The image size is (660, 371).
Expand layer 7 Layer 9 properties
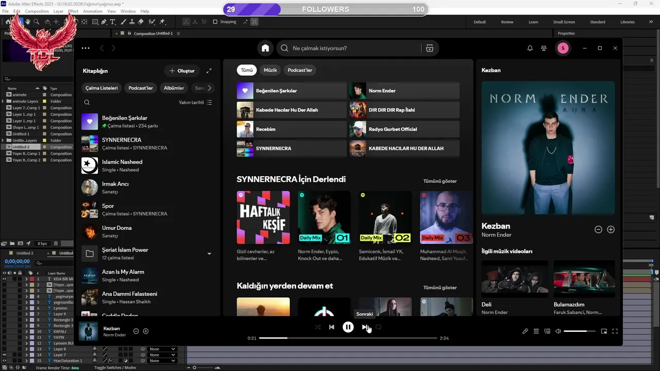pyautogui.click(x=27, y=314)
